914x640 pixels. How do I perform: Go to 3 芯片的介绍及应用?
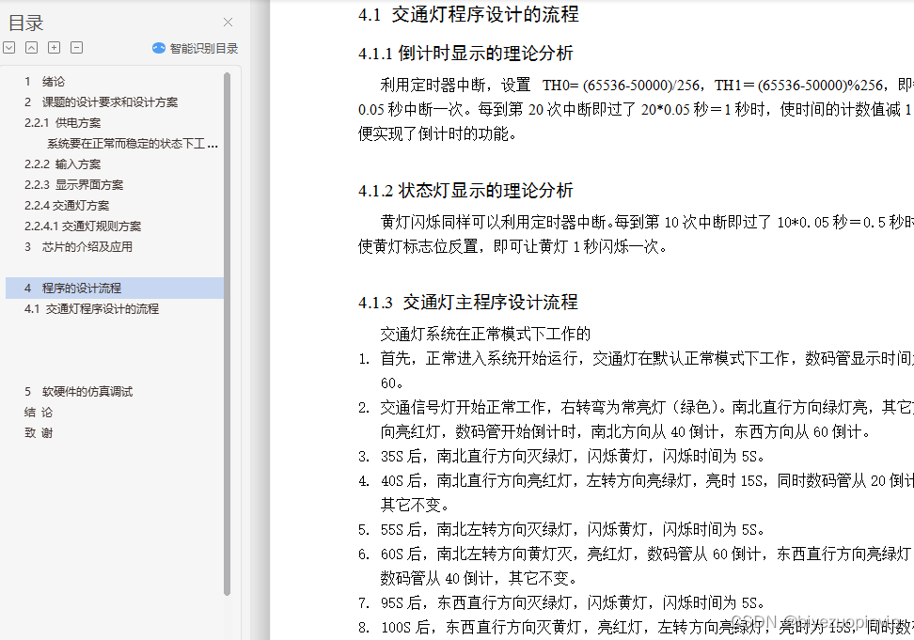tap(78, 247)
